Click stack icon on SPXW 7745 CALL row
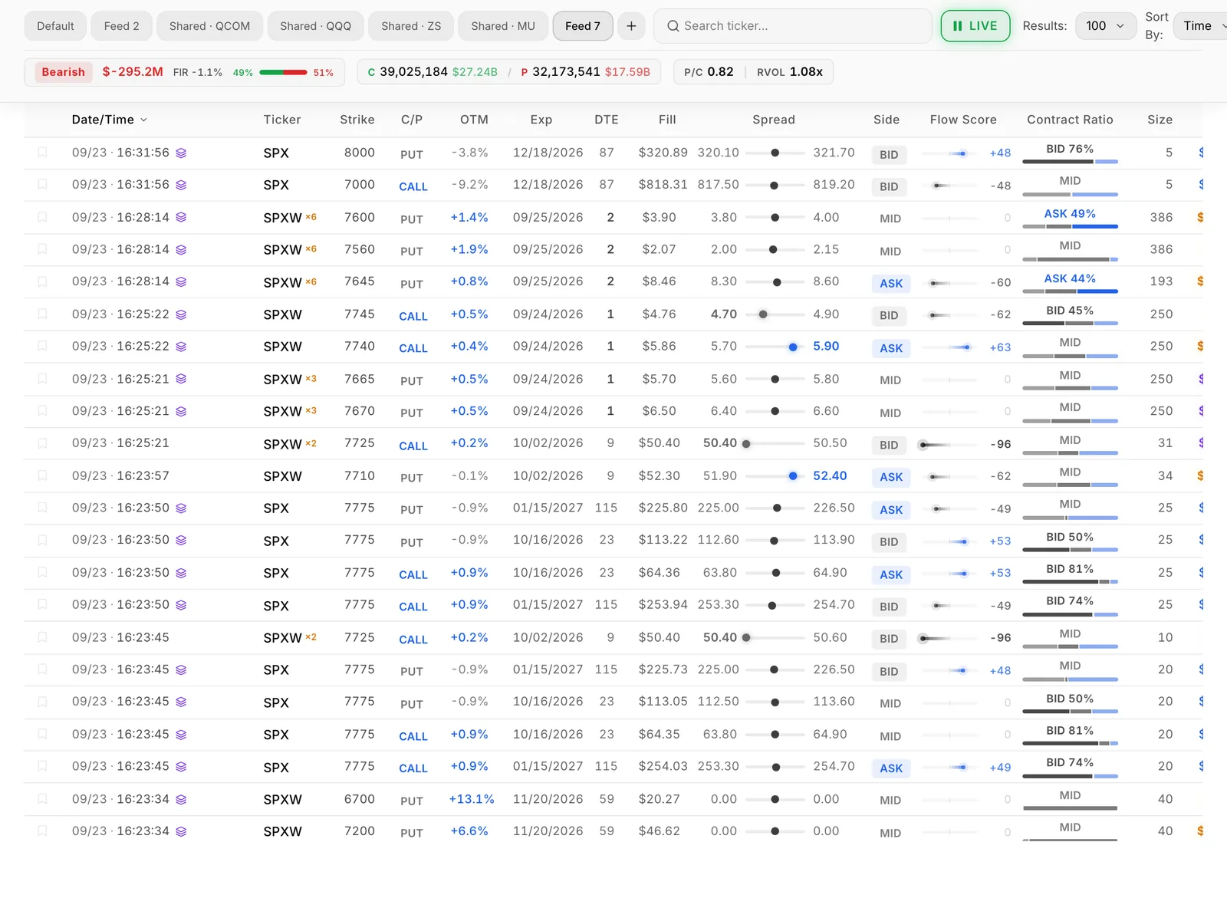 [x=181, y=315]
